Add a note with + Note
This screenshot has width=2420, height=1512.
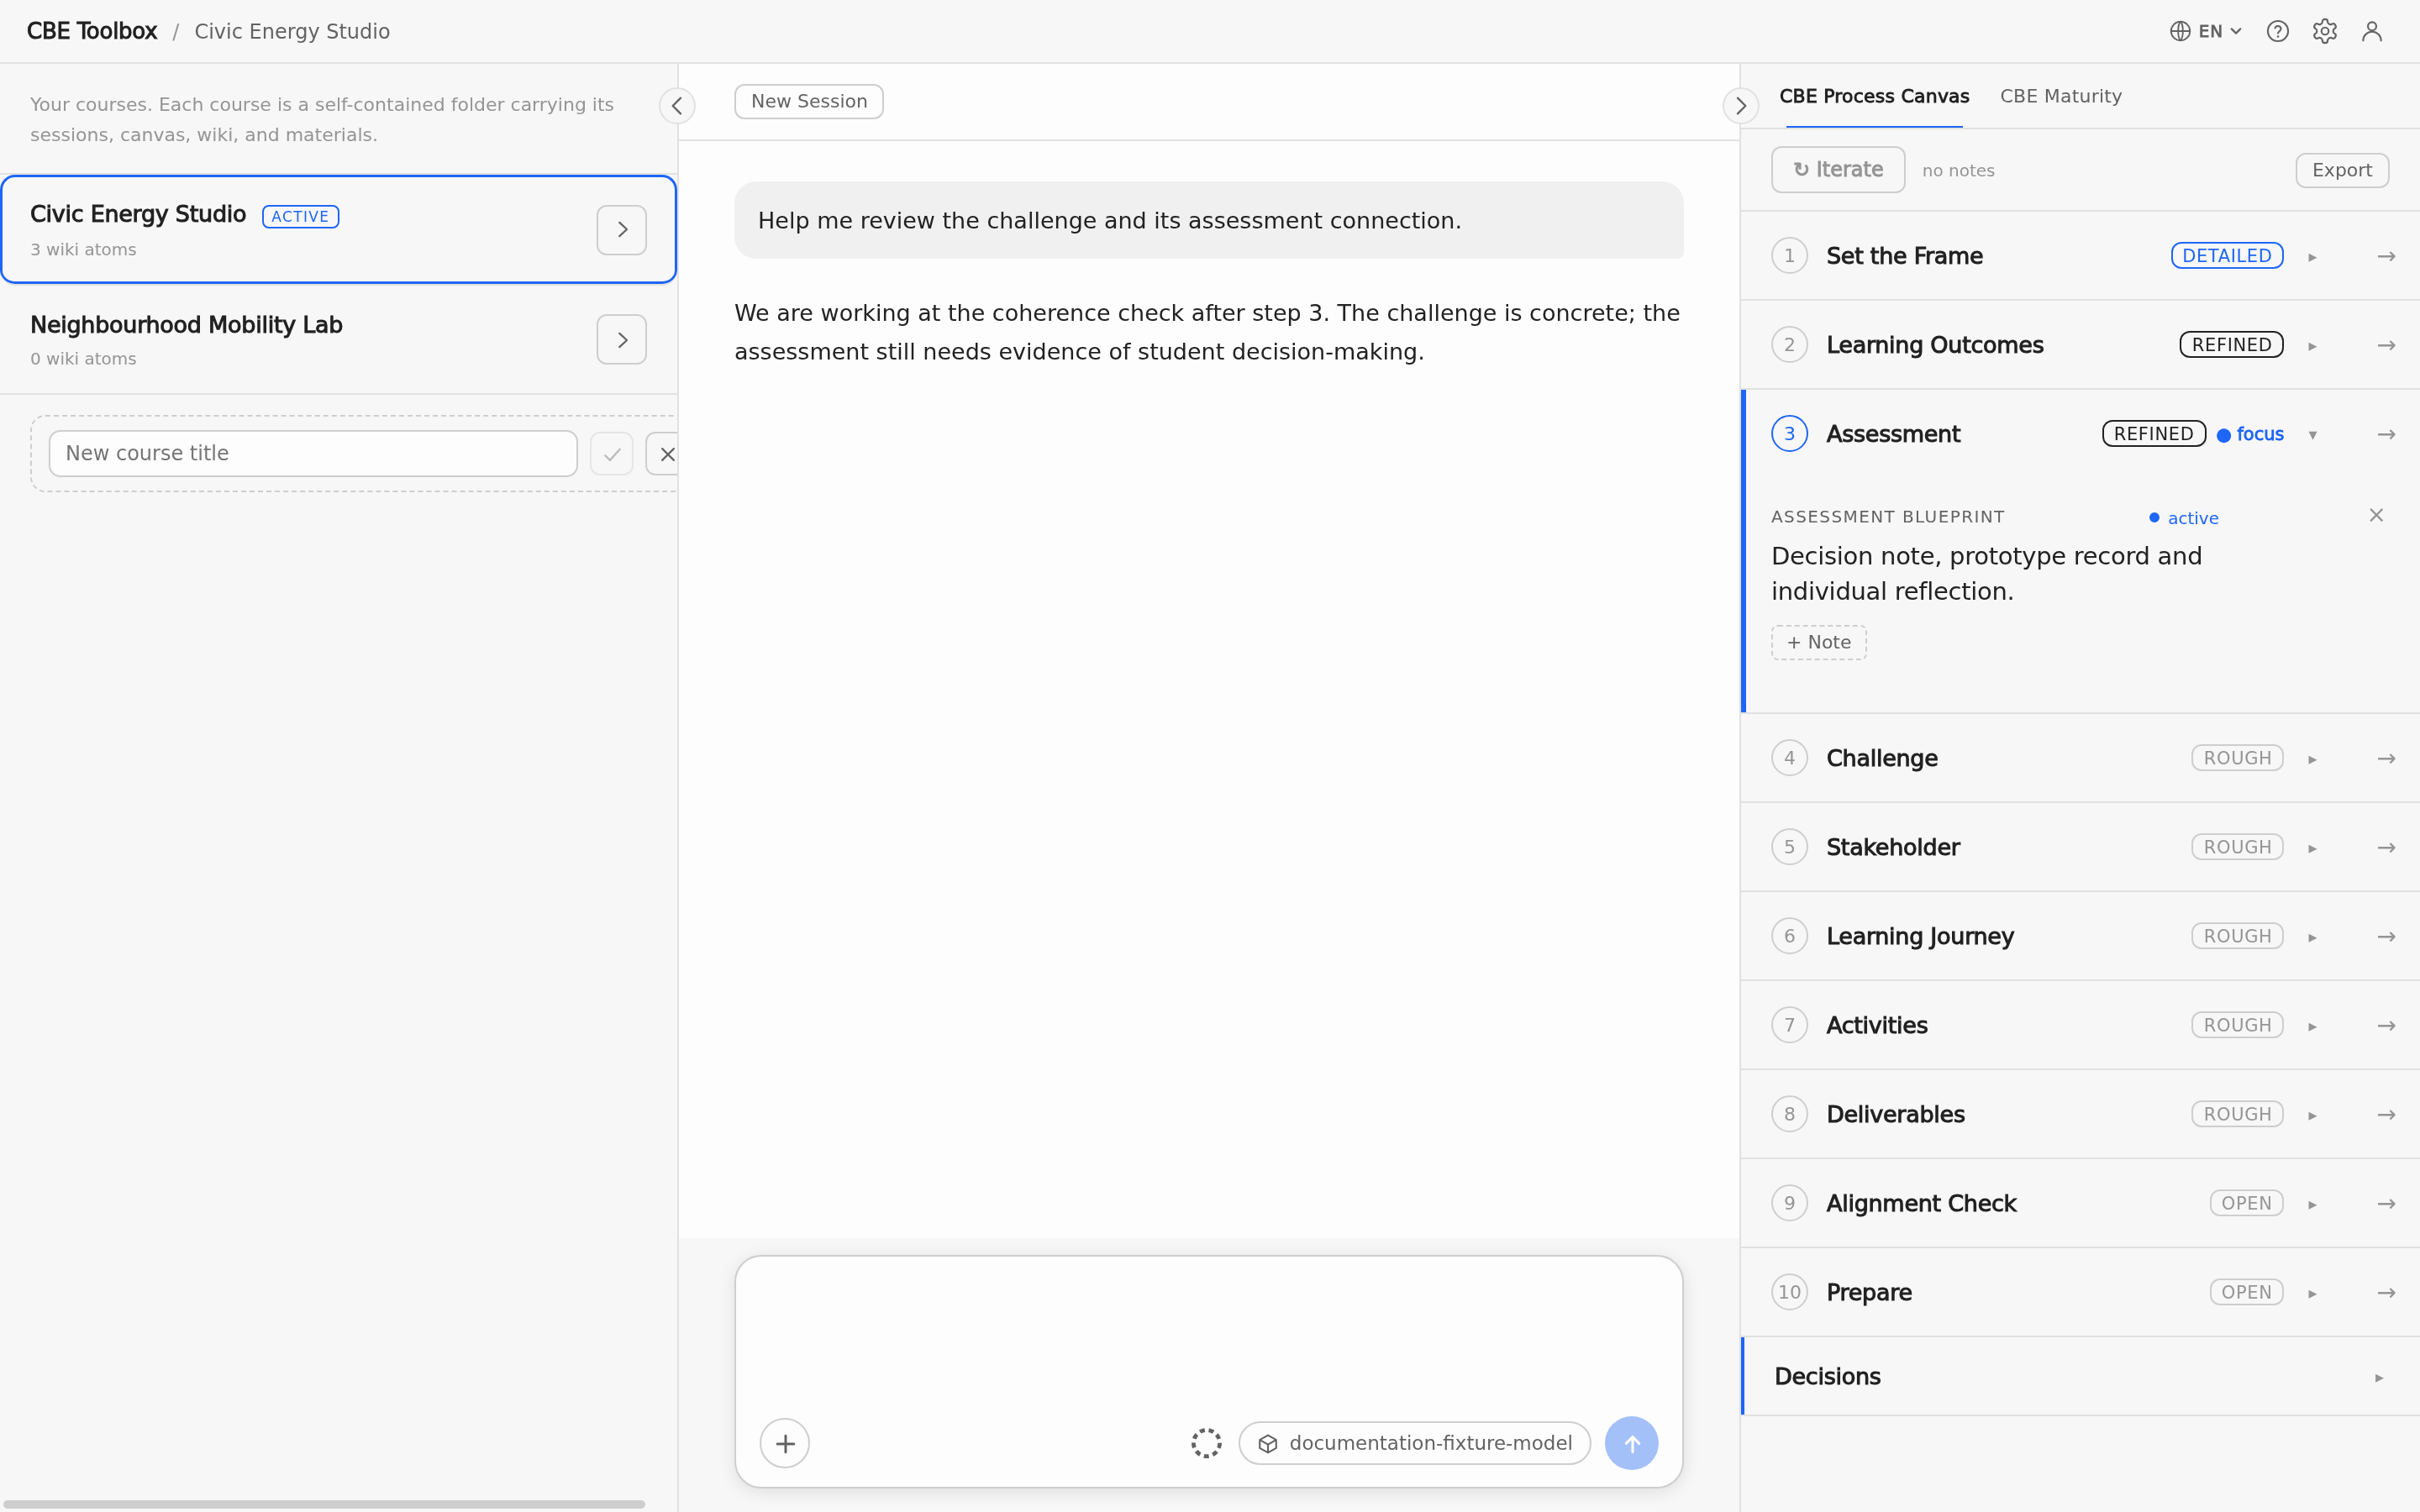coord(1818,642)
